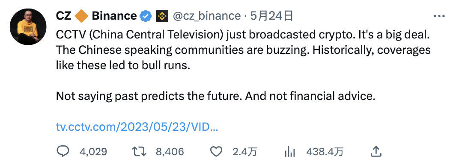Click the 438.4万 views count

point(325,152)
